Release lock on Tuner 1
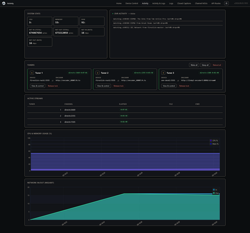The width and height of the screenshot is (250, 233). coord(53,86)
